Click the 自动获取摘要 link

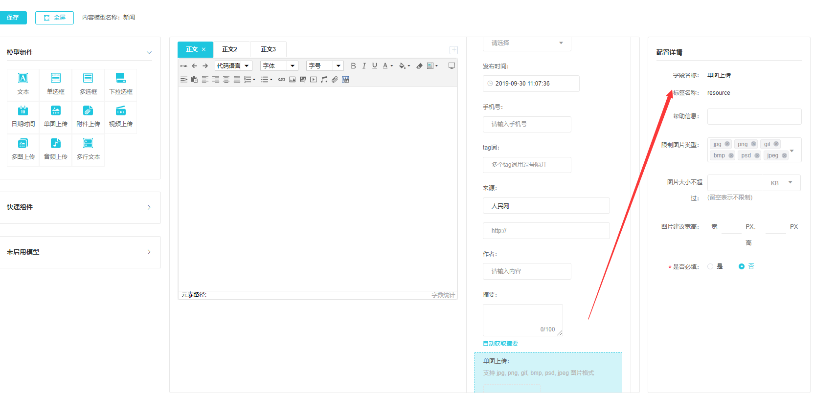500,344
